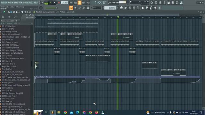
Task: Click the link/multilink to controllers icon
Action: [x=84, y=8]
